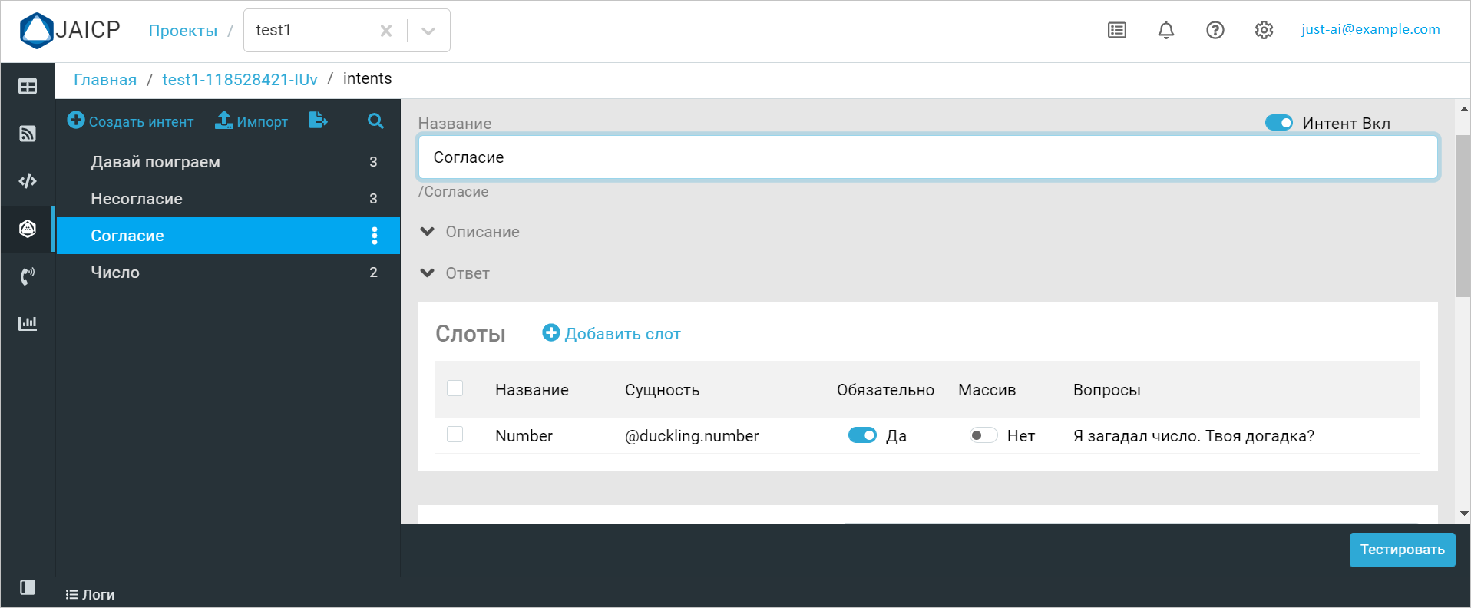Open Логи panel
The width and height of the screenshot is (1471, 608).
coord(90,594)
